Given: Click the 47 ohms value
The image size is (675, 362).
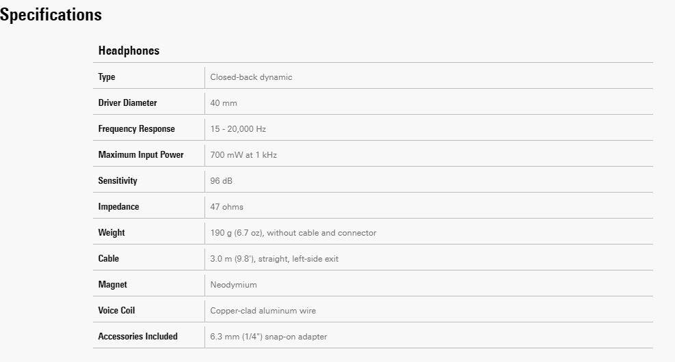Looking at the screenshot, I should (x=226, y=207).
